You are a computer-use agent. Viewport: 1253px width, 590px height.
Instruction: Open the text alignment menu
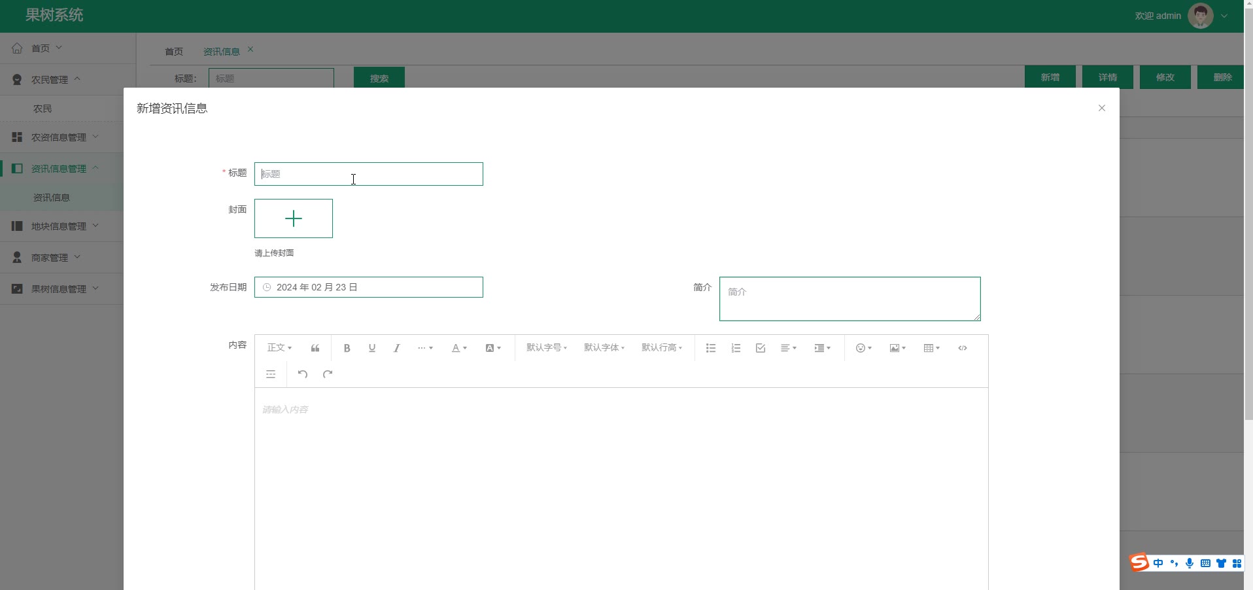point(789,348)
